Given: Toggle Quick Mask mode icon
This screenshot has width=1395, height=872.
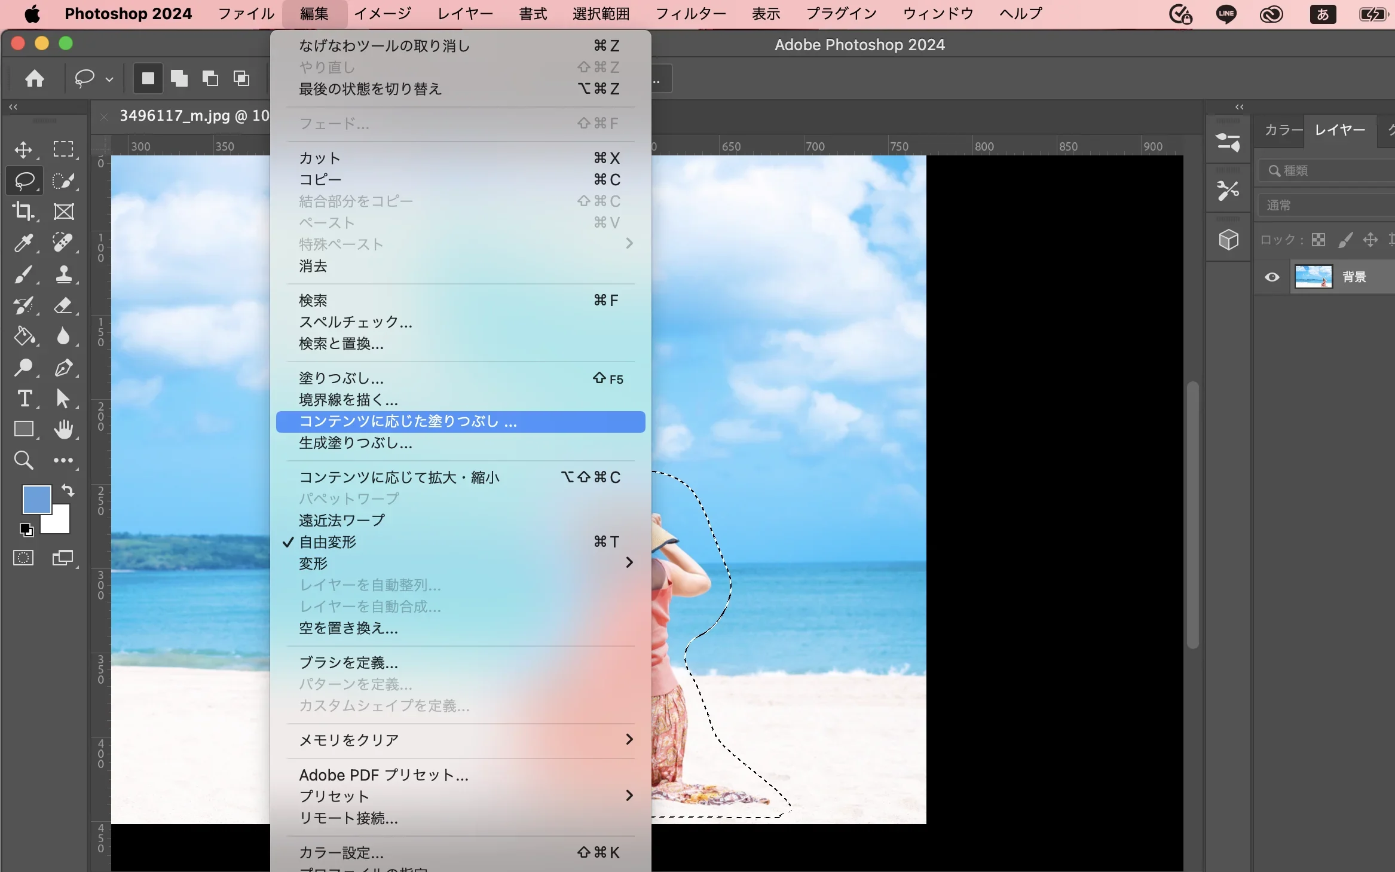Looking at the screenshot, I should click(x=23, y=558).
